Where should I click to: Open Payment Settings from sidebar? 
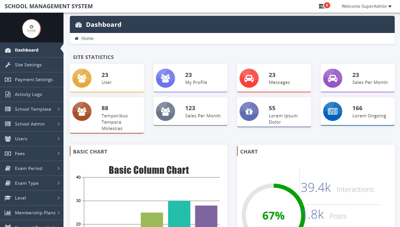point(32,80)
